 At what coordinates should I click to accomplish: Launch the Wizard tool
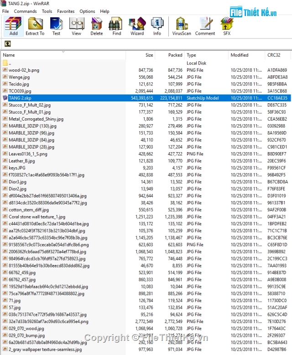click(x=137, y=26)
